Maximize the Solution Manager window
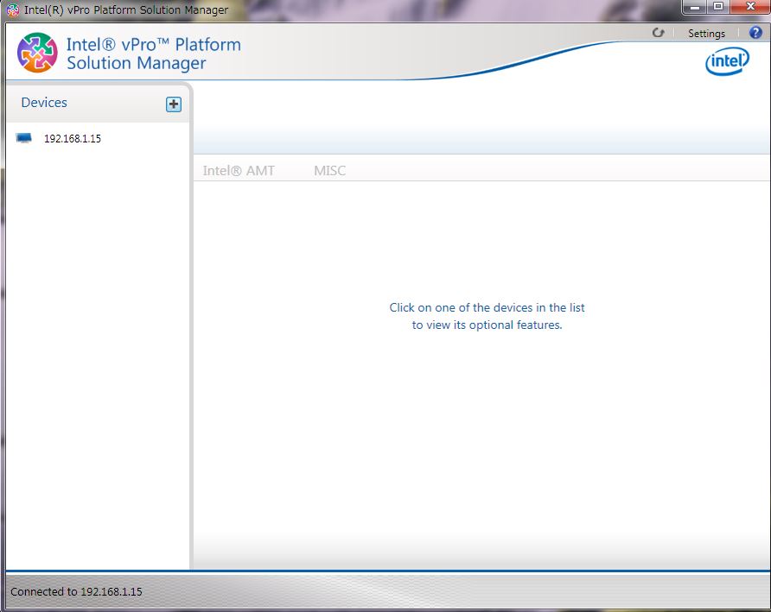Image resolution: width=771 pixels, height=612 pixels. pos(718,7)
